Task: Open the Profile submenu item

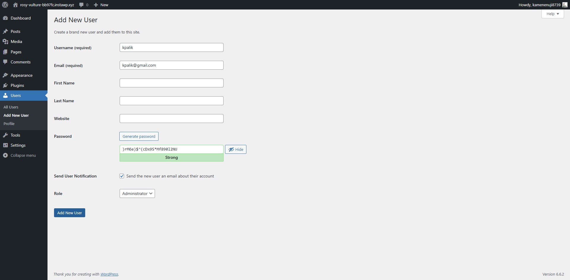Action: [9, 124]
